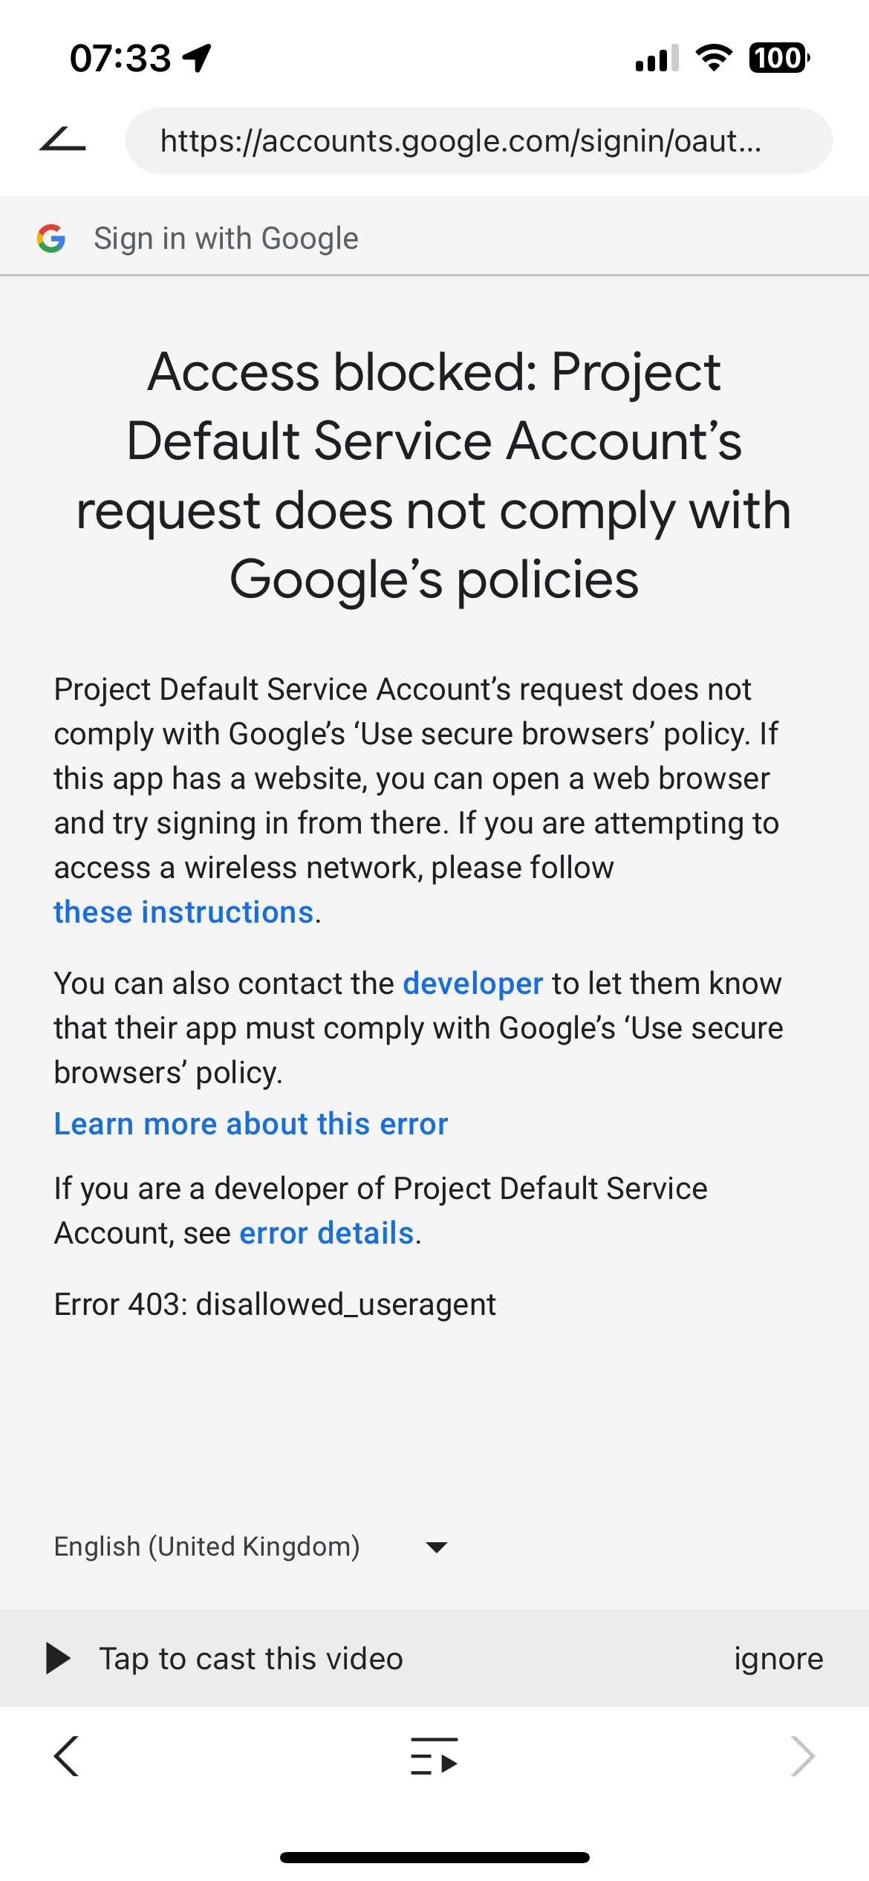Tap 'Tap to cast this video'

[251, 1658]
